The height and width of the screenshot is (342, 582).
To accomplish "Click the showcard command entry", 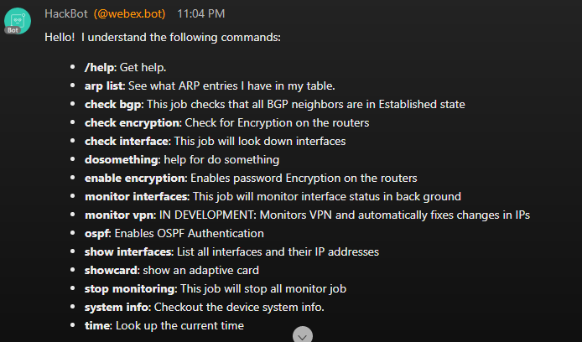I will pos(111,270).
